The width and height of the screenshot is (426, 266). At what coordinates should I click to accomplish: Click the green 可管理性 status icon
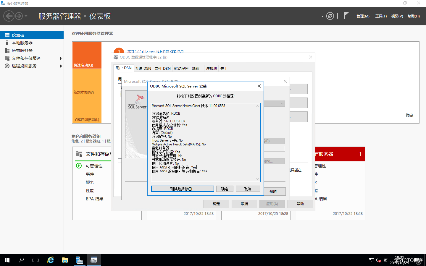tap(79, 166)
